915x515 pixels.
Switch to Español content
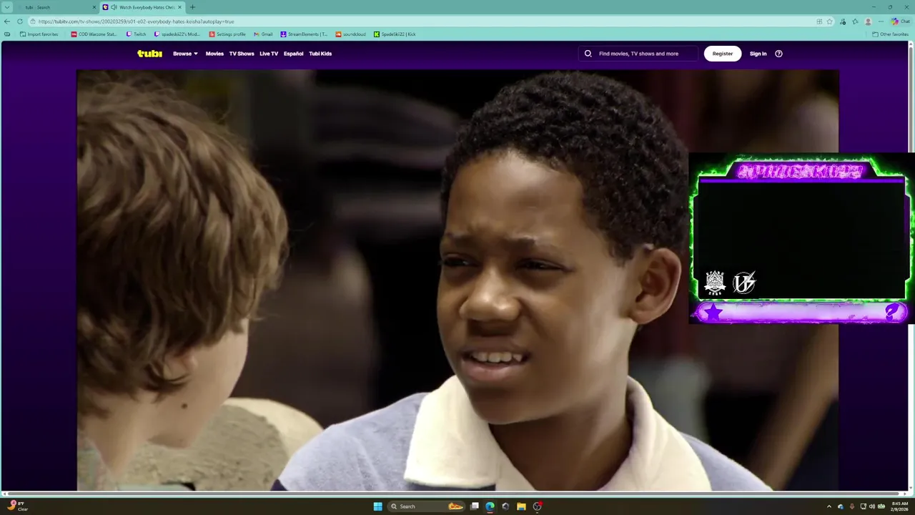click(x=293, y=54)
